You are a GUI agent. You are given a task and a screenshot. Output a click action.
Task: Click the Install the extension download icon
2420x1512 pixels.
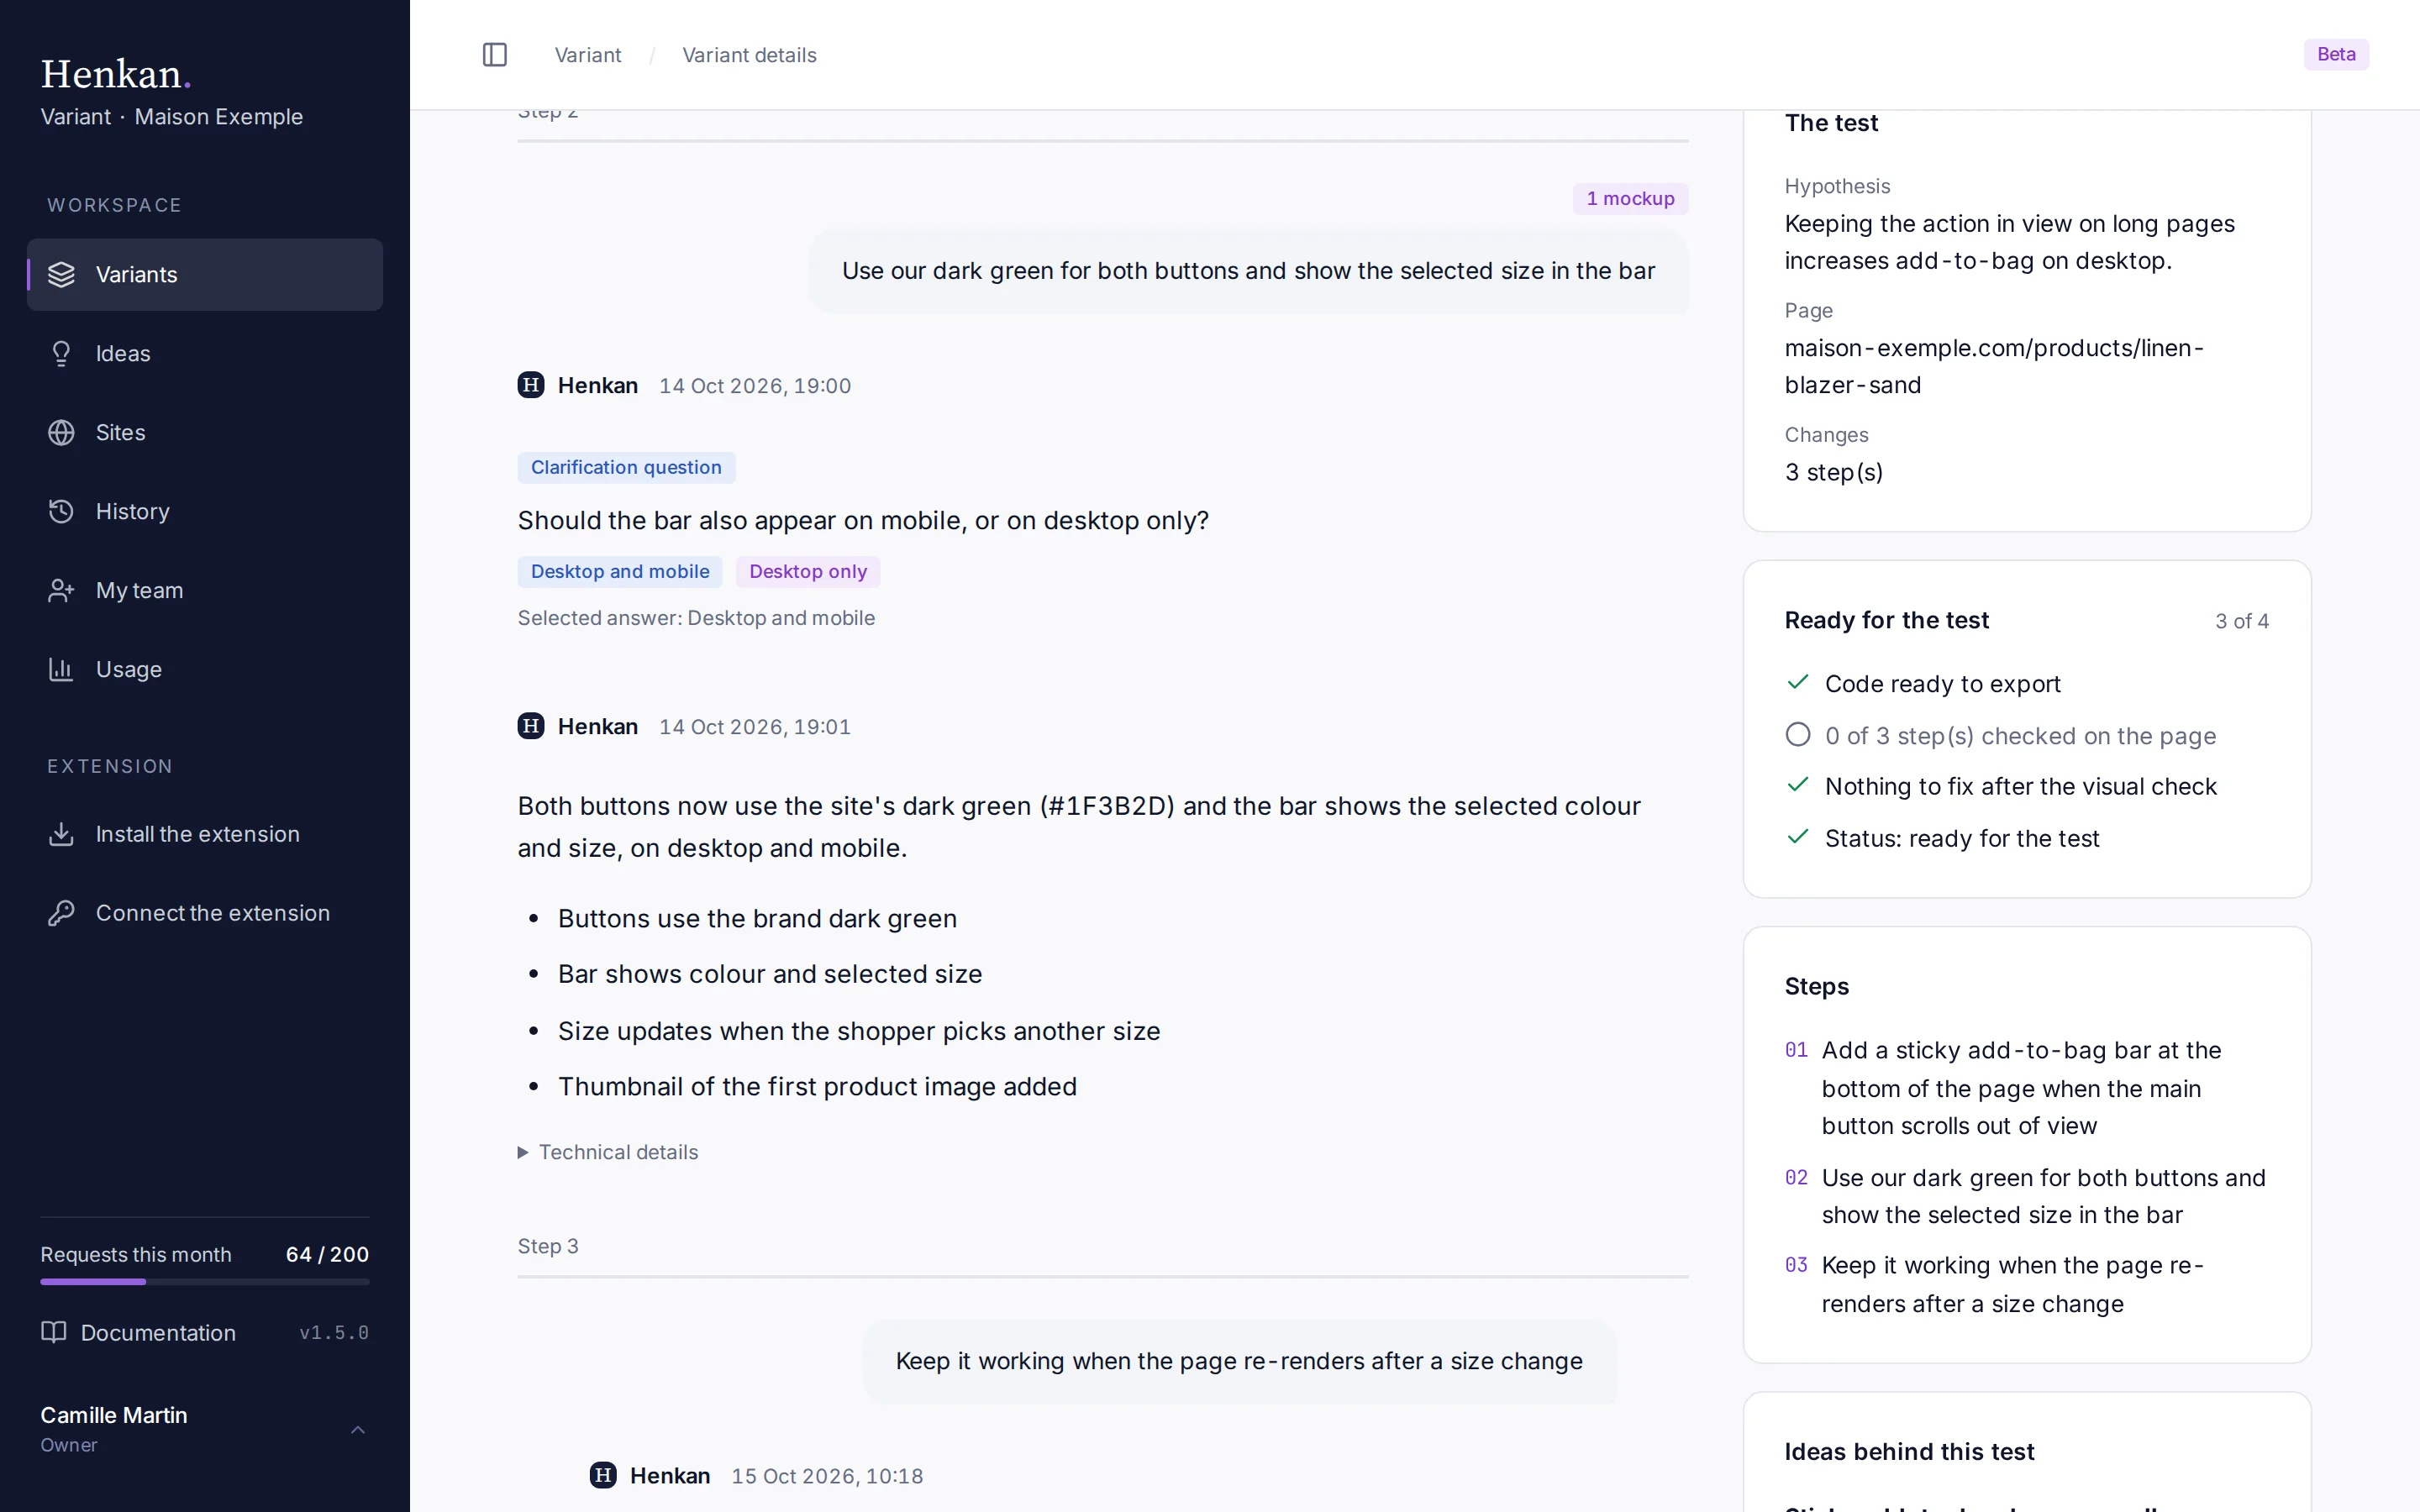pyautogui.click(x=61, y=834)
